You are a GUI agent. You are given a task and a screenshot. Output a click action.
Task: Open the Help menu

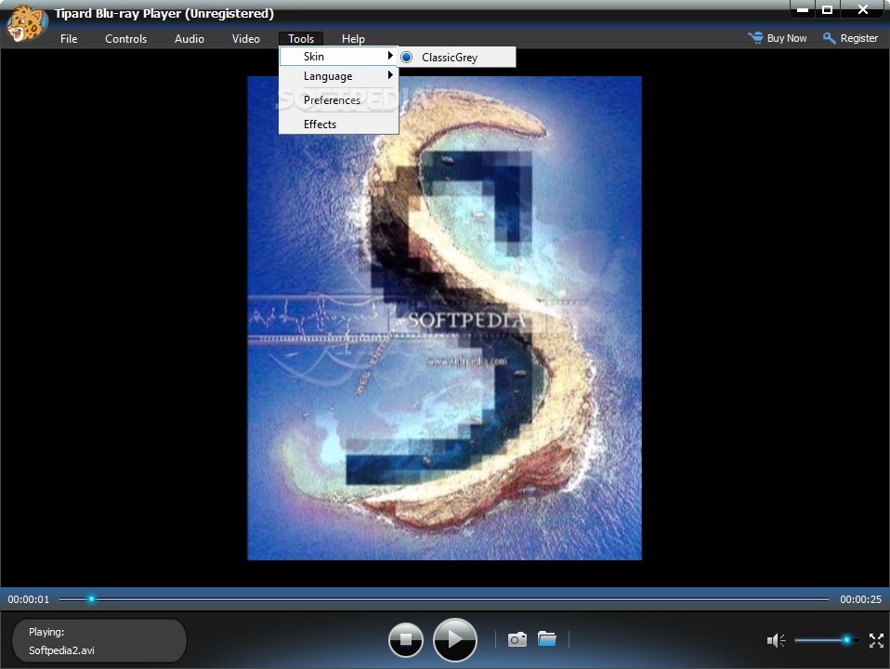[353, 39]
